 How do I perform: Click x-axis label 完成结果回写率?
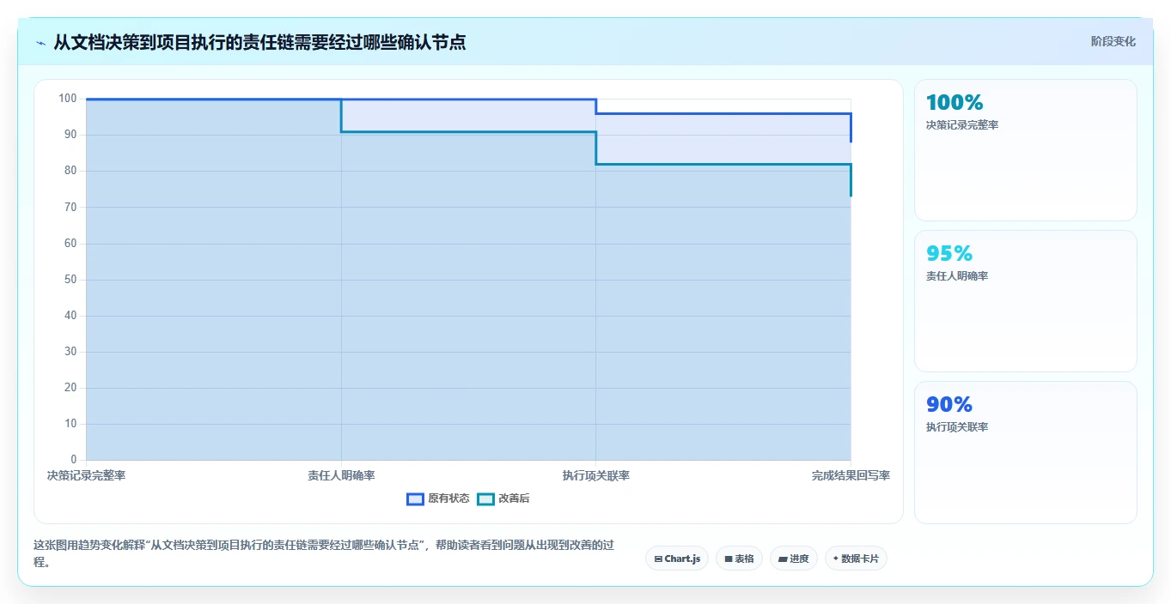(851, 475)
